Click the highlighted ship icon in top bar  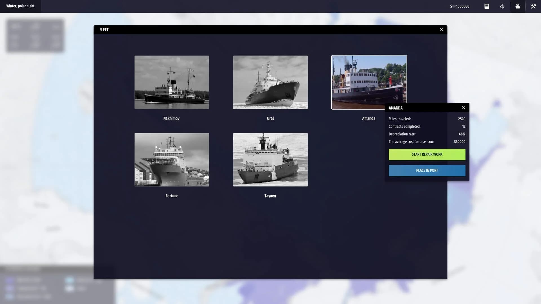(518, 6)
